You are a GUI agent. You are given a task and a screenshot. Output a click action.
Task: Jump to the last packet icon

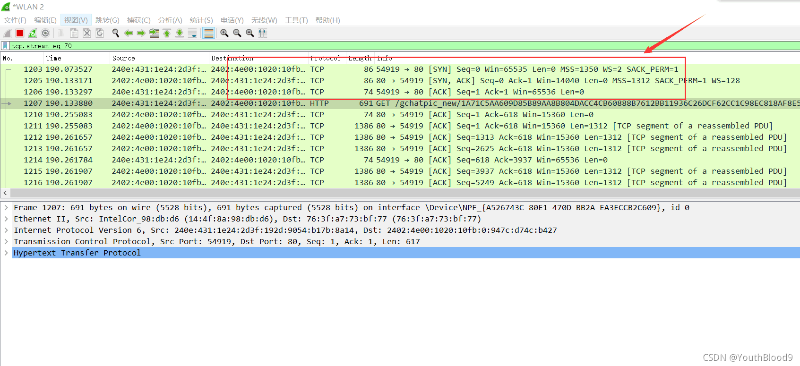pyautogui.click(x=180, y=33)
